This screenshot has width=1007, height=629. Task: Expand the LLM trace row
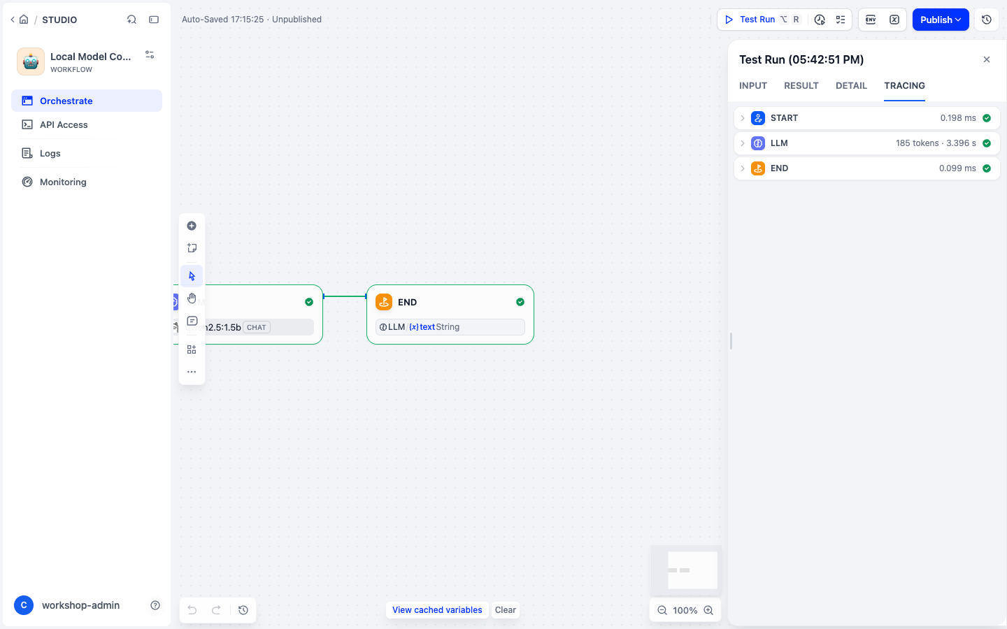(x=867, y=143)
